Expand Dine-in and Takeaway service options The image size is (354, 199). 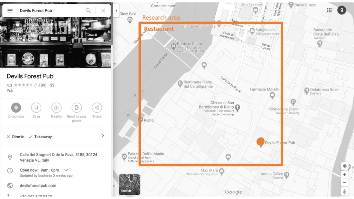103,136
